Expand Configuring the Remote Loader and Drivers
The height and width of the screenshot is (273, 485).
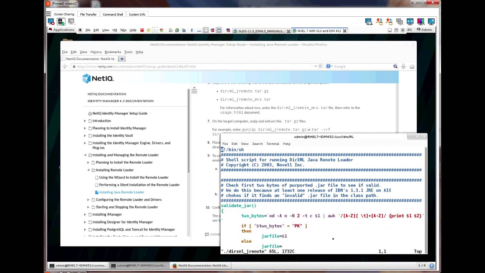pos(88,199)
